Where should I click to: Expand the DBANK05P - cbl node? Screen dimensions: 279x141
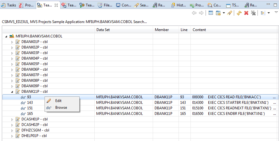coord(12,64)
